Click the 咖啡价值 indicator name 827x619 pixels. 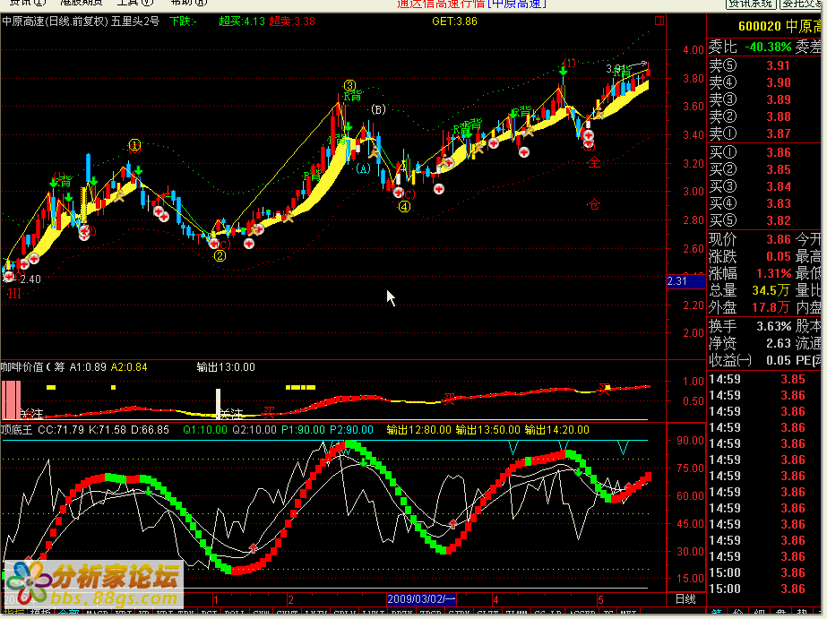[22, 367]
